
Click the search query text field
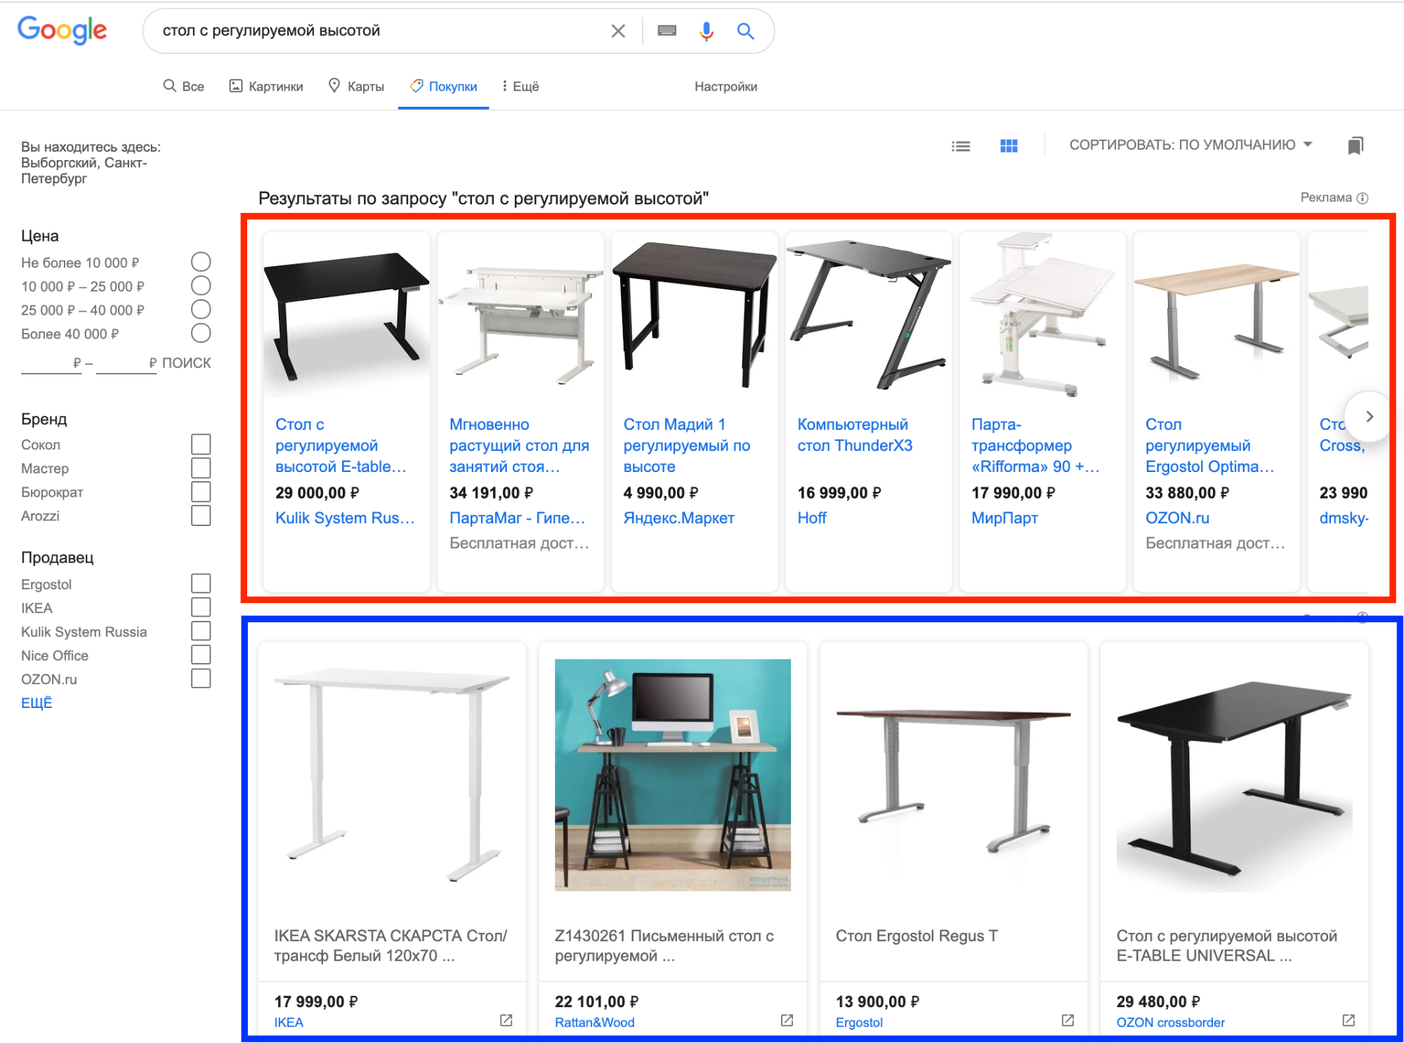(379, 31)
